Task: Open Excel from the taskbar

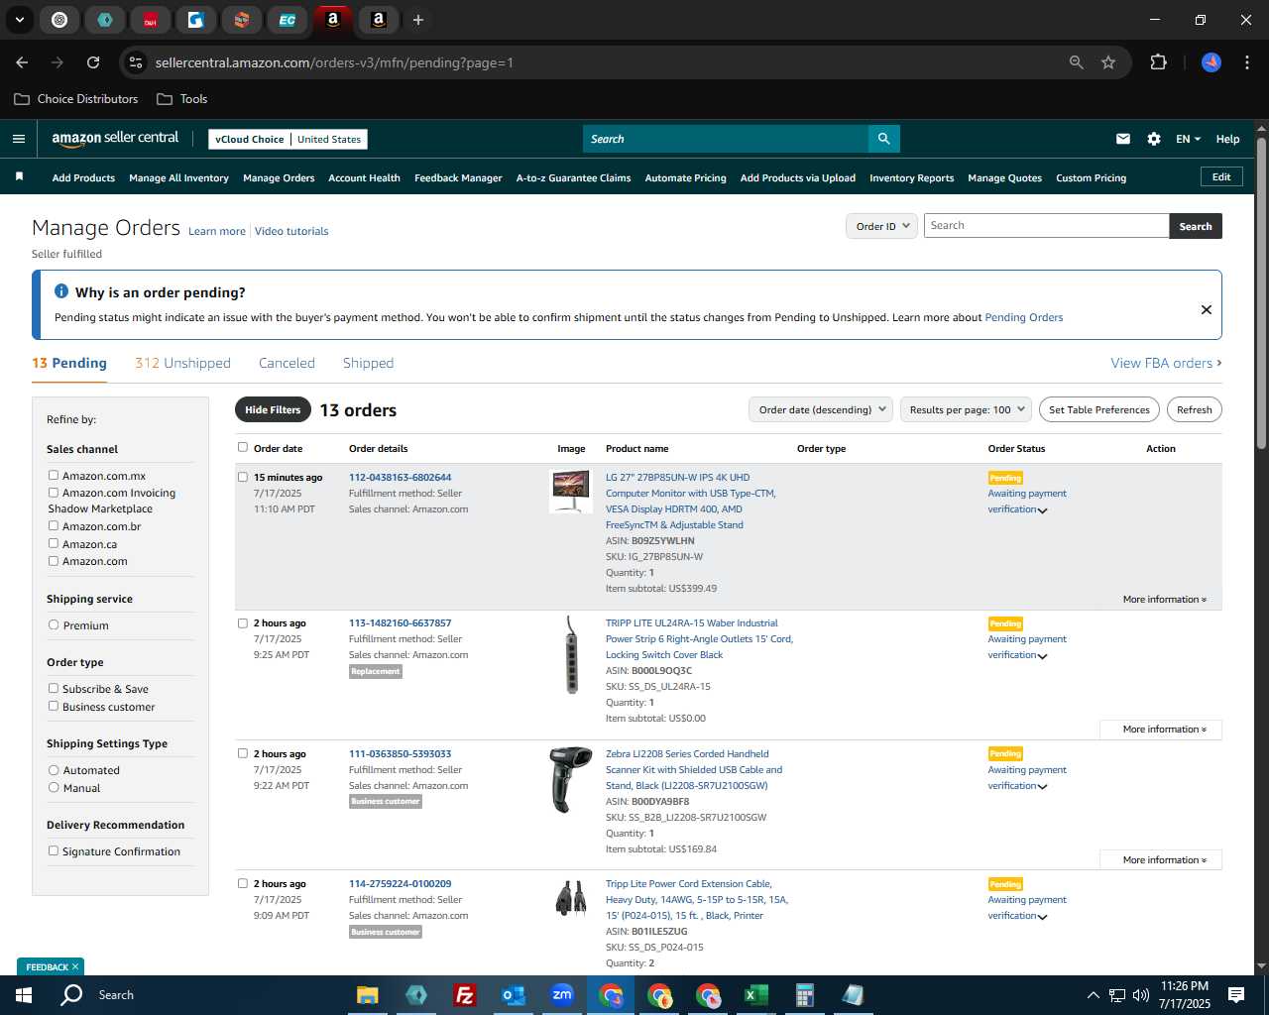Action: point(756,995)
